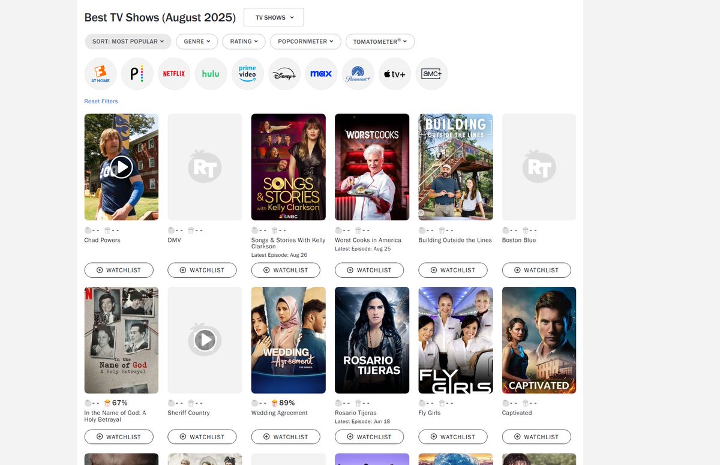The image size is (720, 465).
Task: Open Boston Blue placeholder poster
Action: click(x=539, y=167)
